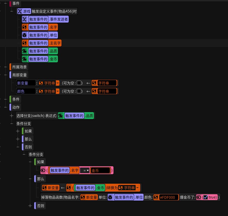Image resolution: width=228 pixels, height=216 pixels.
Task: Click the quote icon before #FDF000
Action: click(x=156, y=197)
